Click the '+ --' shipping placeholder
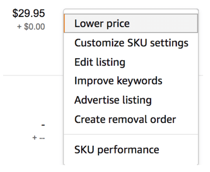Viewport: 210px width, 172px height. (39, 138)
